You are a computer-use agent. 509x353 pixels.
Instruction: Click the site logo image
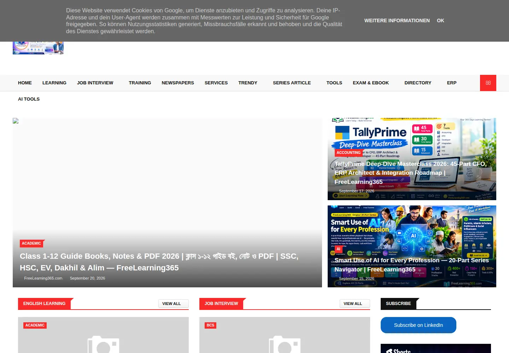38,48
